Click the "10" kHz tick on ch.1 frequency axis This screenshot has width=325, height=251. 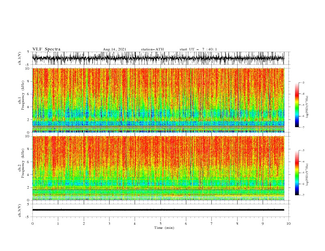[27, 68]
